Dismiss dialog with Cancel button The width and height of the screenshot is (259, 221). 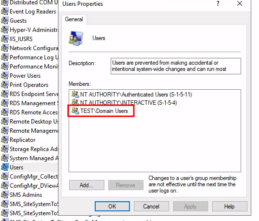point(151,207)
